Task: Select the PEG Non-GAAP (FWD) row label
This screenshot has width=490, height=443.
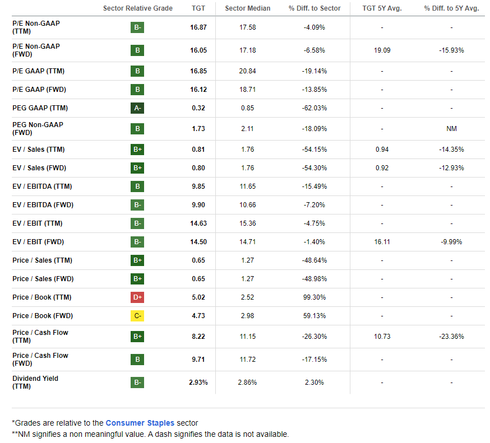Action: [x=38, y=129]
